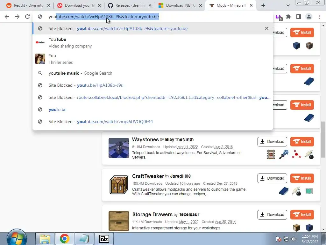Open 7-Zip from the taskbar

coord(104,239)
